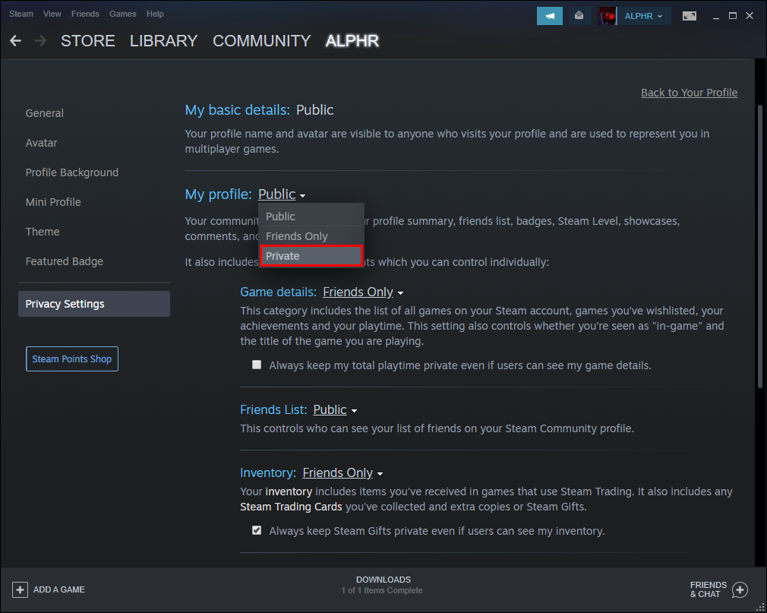Image resolution: width=767 pixels, height=613 pixels.
Task: Open the Games menu
Action: point(123,14)
